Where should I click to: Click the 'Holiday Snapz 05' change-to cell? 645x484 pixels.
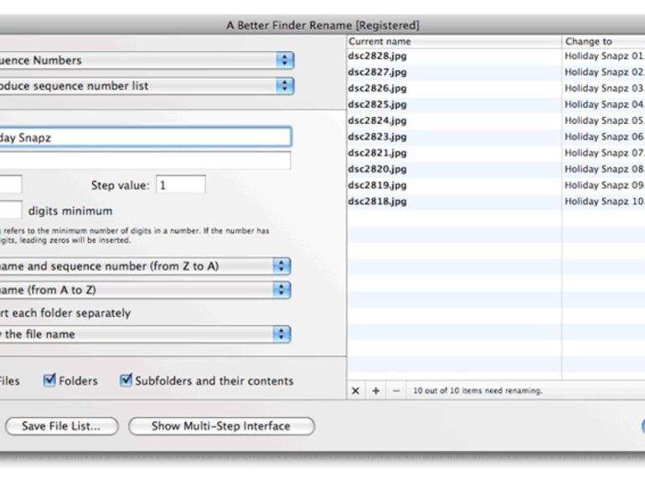(x=604, y=121)
